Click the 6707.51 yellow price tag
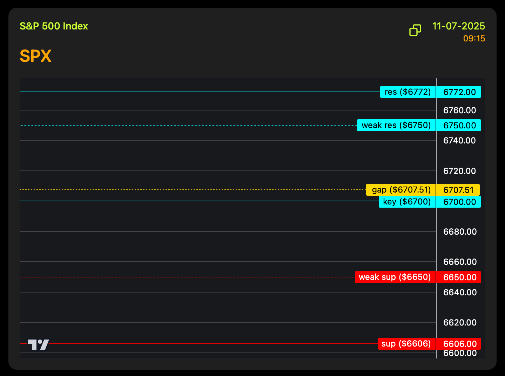The height and width of the screenshot is (376, 505). 458,190
